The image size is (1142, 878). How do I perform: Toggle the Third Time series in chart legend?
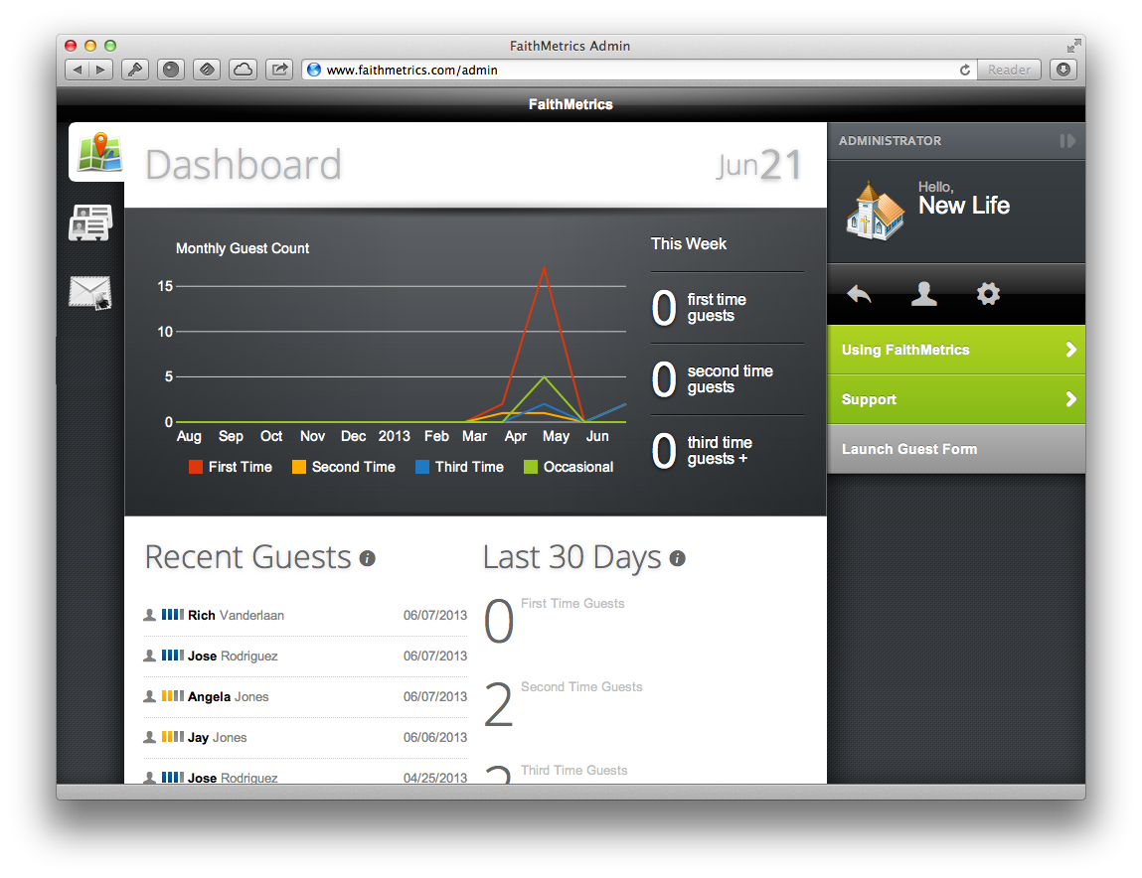tap(459, 467)
